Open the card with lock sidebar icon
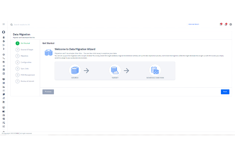The width and height of the screenshot is (235, 156). click(4, 123)
